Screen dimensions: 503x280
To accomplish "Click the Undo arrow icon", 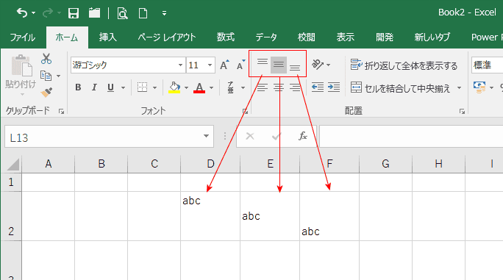I will 22,13.
